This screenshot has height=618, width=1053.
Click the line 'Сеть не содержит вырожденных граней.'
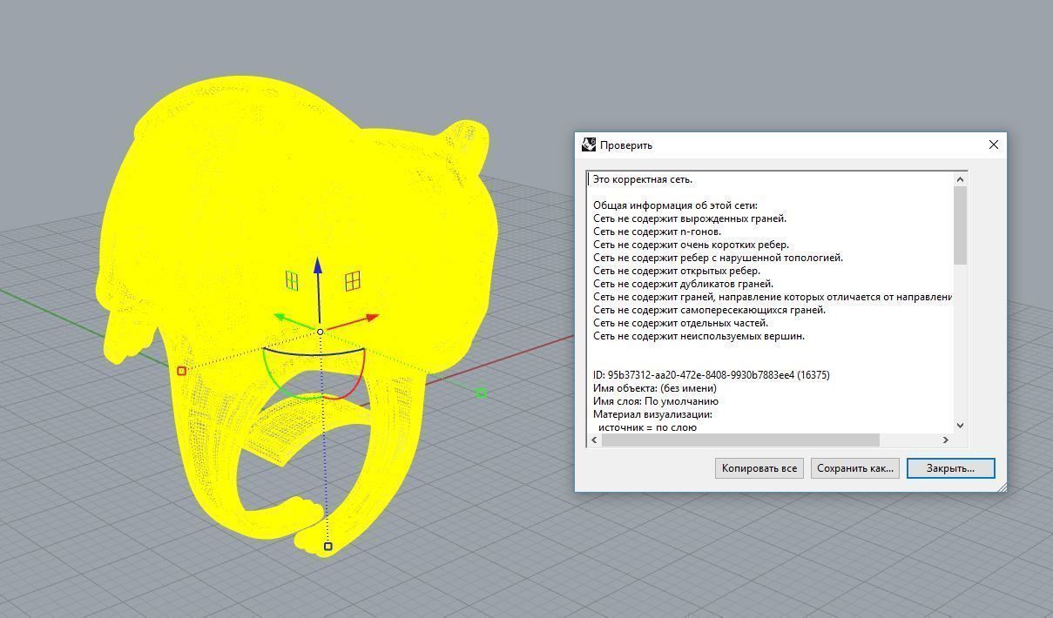tap(690, 218)
